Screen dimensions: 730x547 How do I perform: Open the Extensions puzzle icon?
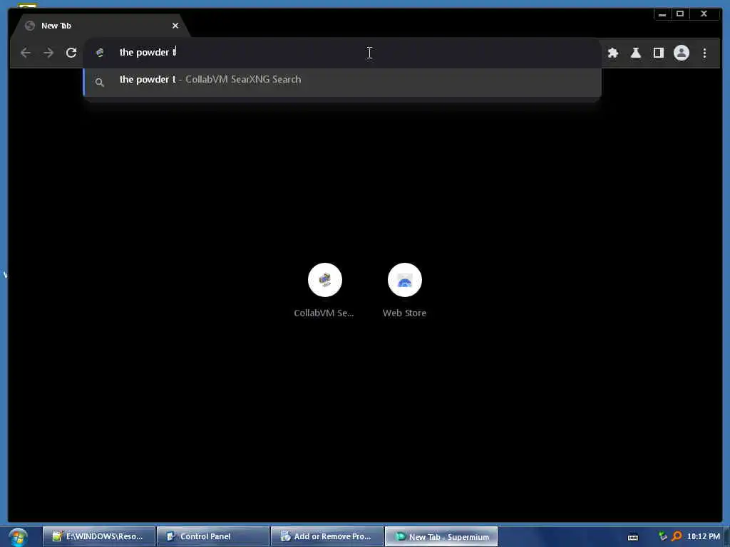pyautogui.click(x=612, y=53)
